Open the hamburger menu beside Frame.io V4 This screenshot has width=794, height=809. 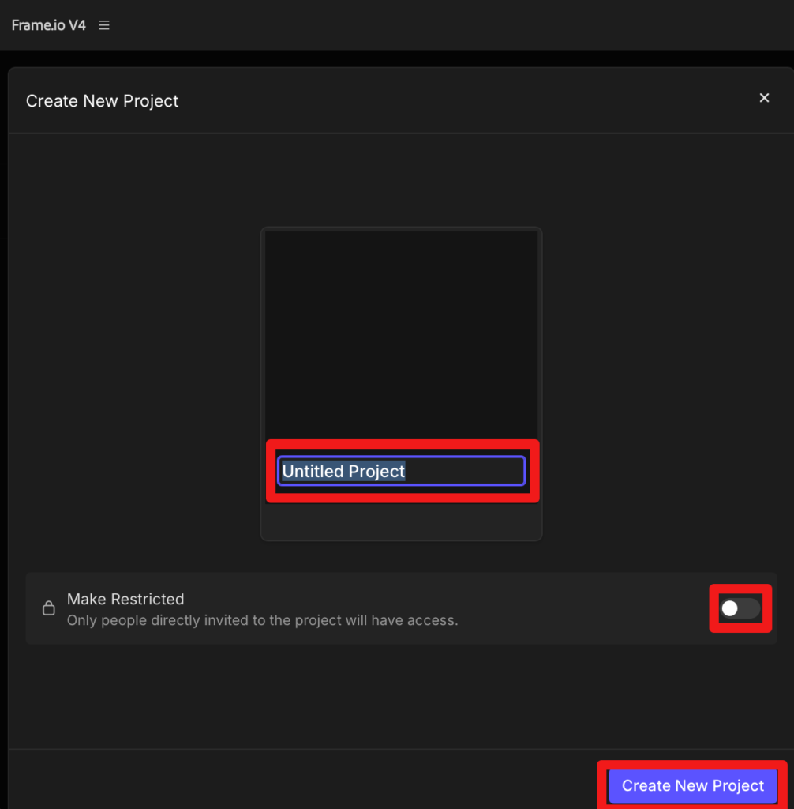pyautogui.click(x=104, y=25)
